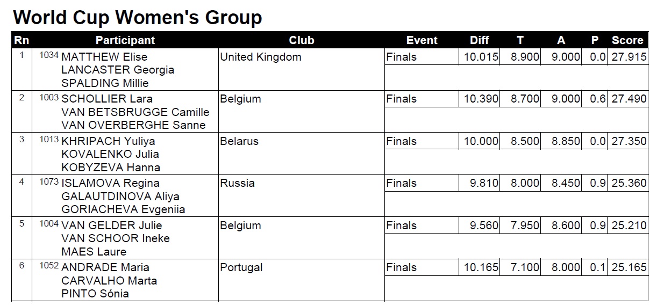650x306 pixels.
Task: Select participant SCHOLLIER Lara
Action: pyautogui.click(x=107, y=99)
